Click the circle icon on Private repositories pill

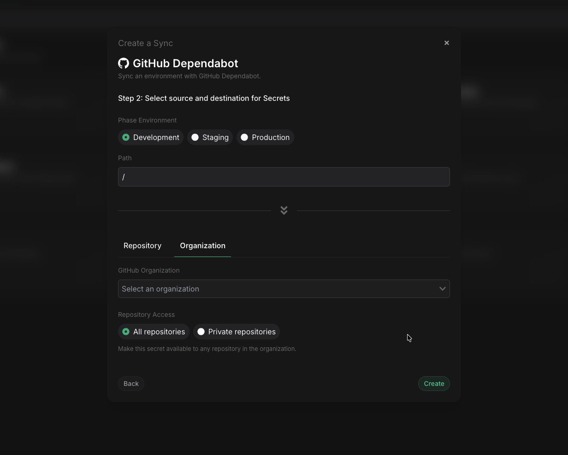[201, 332]
